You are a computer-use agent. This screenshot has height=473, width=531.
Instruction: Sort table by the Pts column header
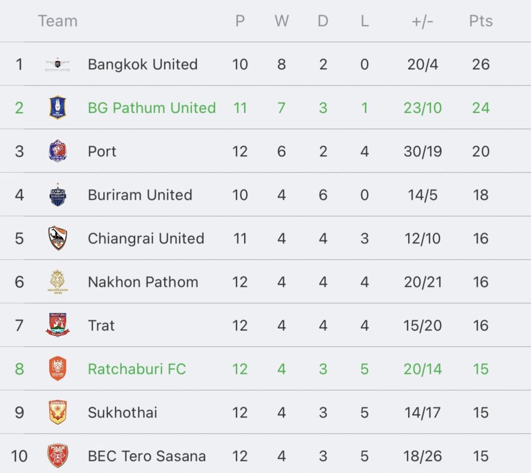pyautogui.click(x=481, y=21)
